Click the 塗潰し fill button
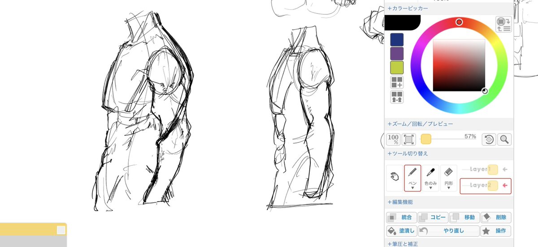The height and width of the screenshot is (247, 538). tap(402, 231)
